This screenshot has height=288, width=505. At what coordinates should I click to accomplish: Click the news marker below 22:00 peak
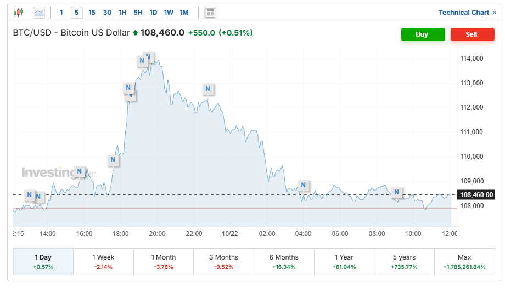(207, 89)
